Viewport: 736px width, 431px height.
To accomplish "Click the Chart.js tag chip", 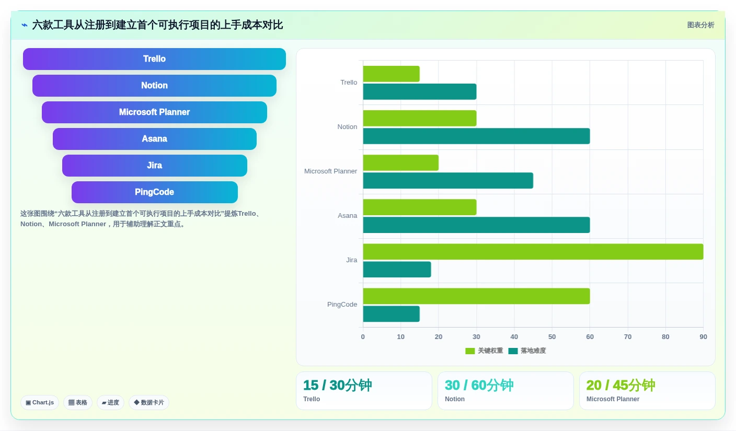I will (40, 402).
